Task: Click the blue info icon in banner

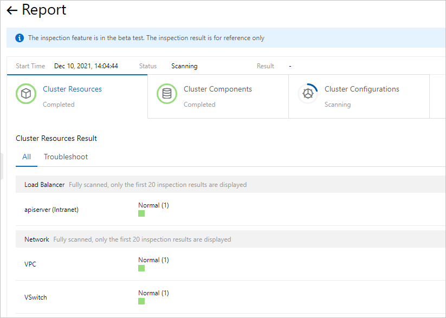Action: coord(20,38)
